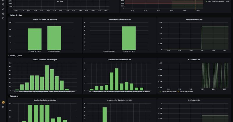Click the tallest bar in feature_0 baseline chart
Viewport: 233px width, 122px height.
click(x=47, y=78)
